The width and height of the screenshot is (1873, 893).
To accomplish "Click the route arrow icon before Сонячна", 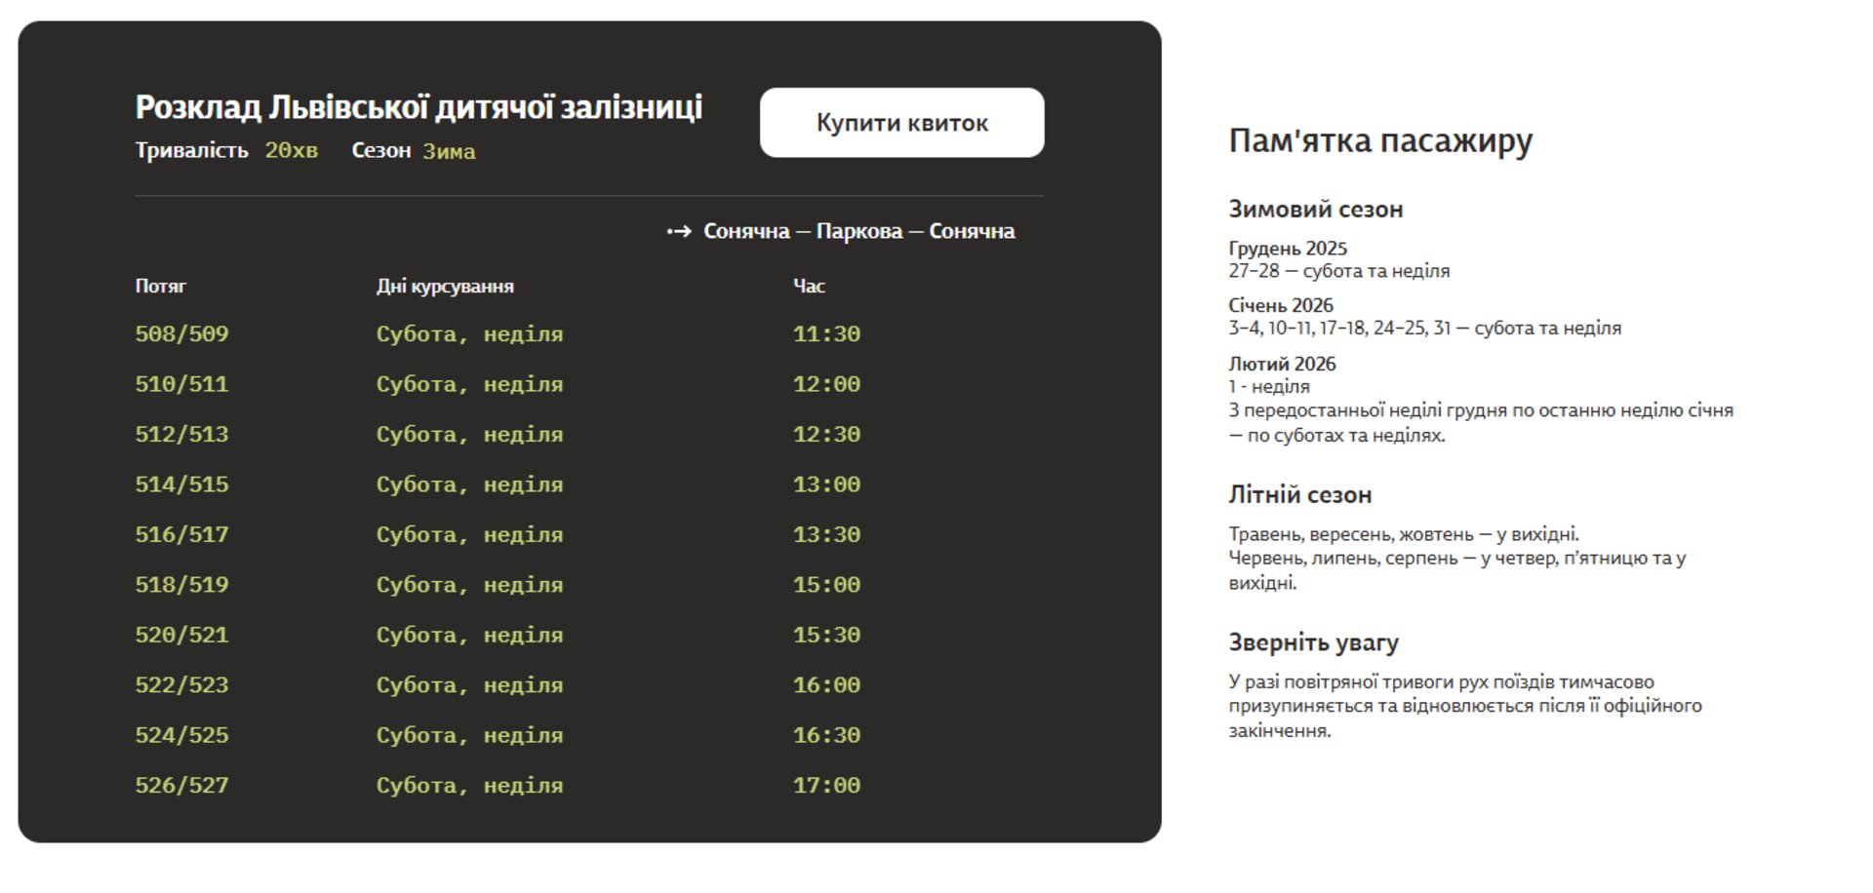I will 679,232.
